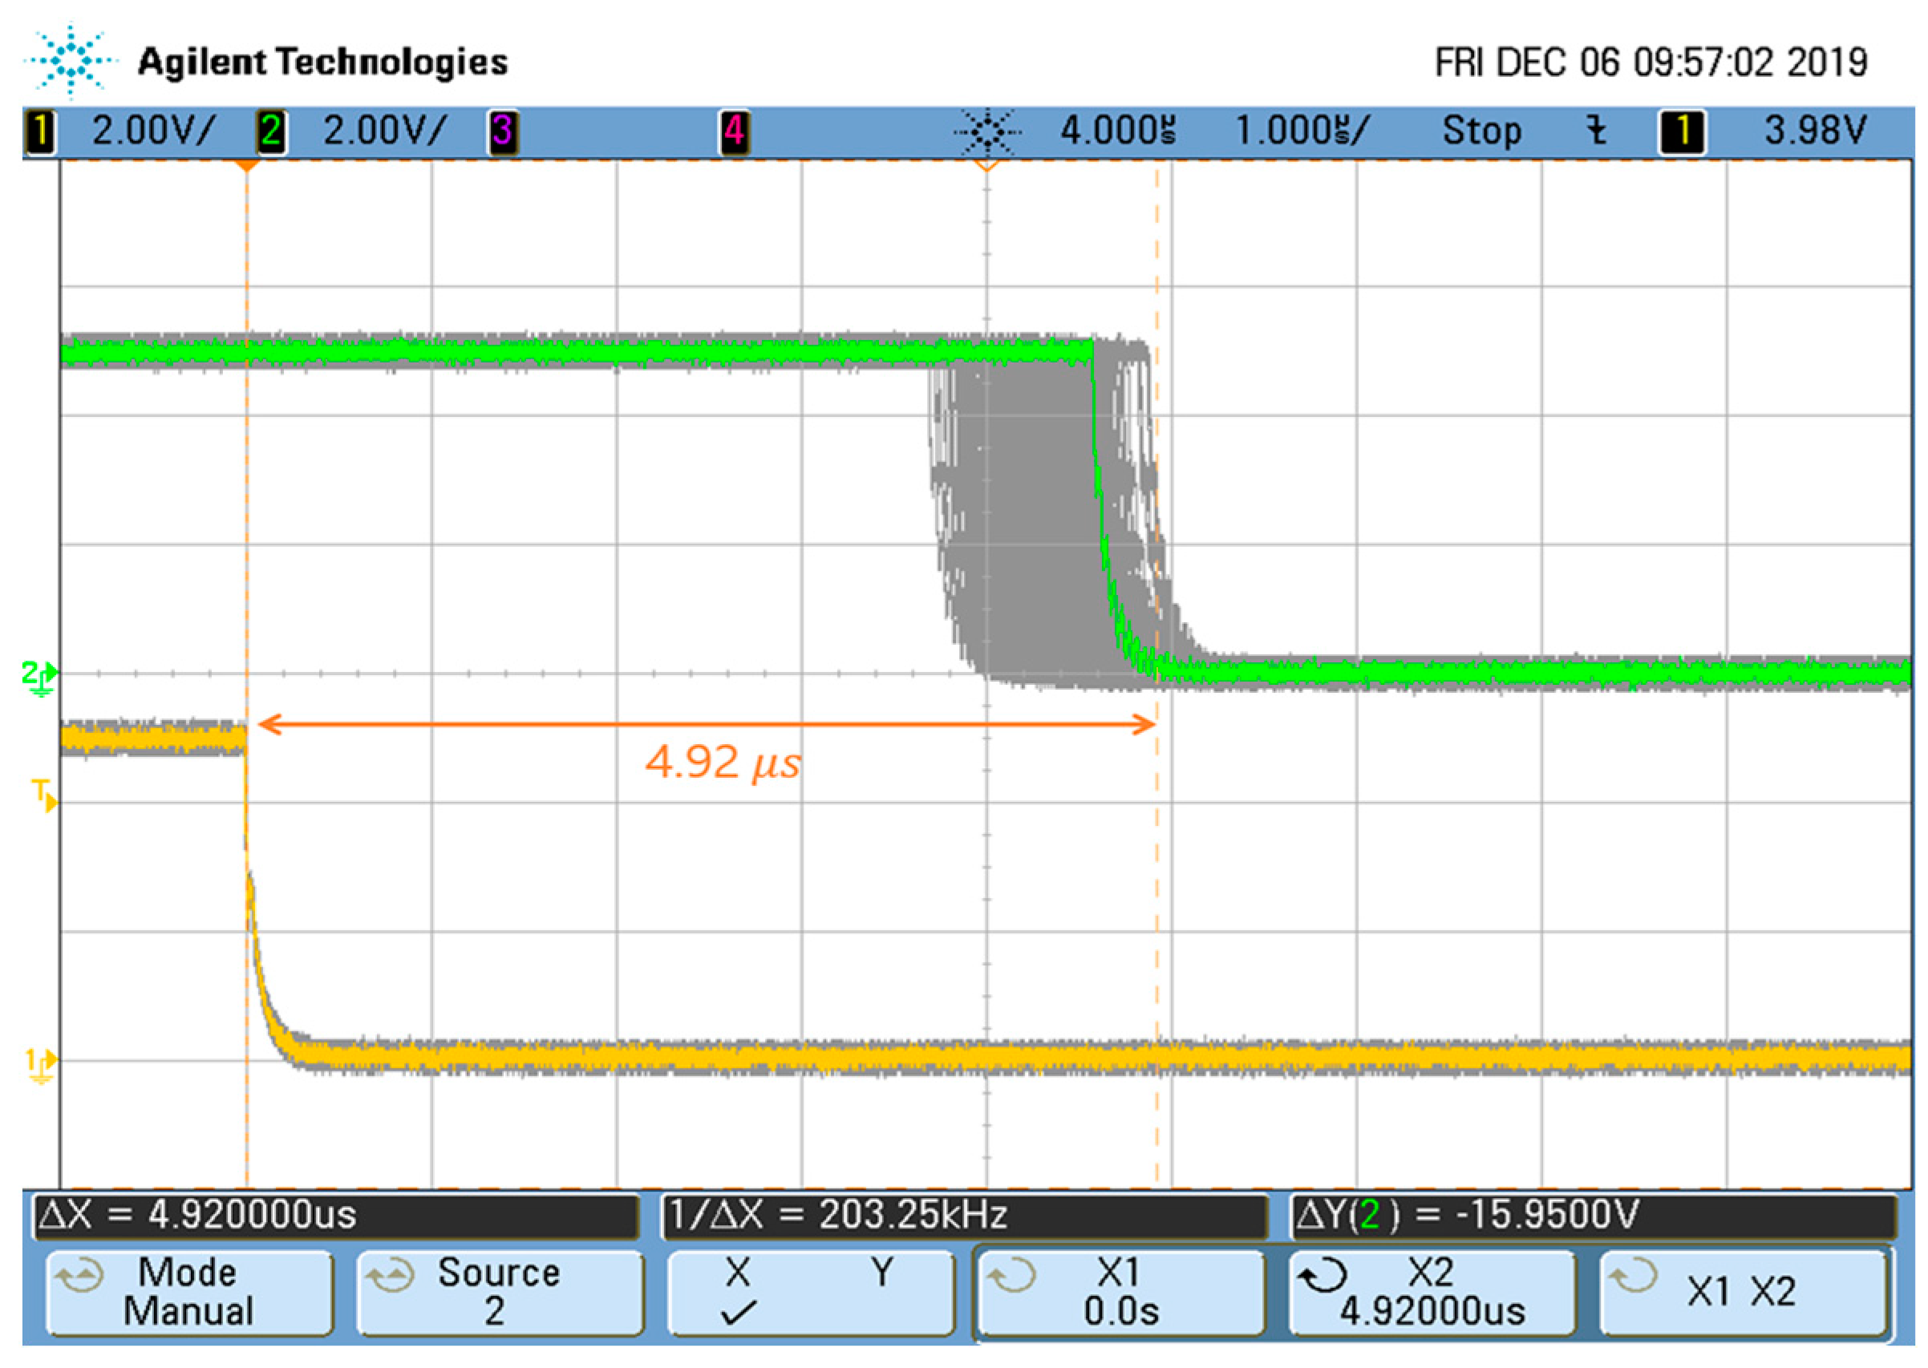Click the trigger source 1 badge

coord(1682,132)
